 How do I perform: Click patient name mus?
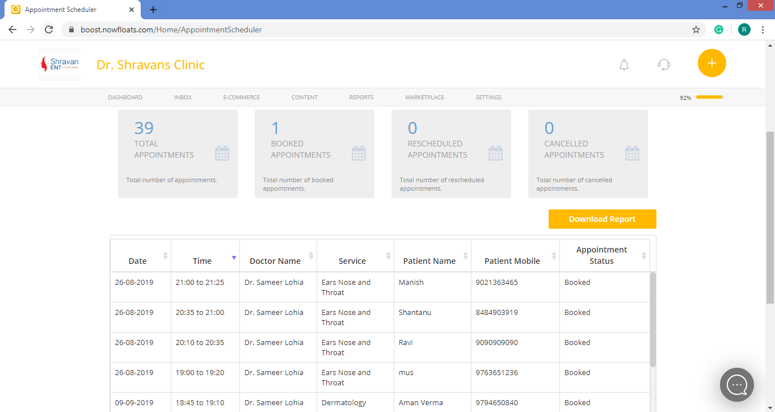[406, 372]
